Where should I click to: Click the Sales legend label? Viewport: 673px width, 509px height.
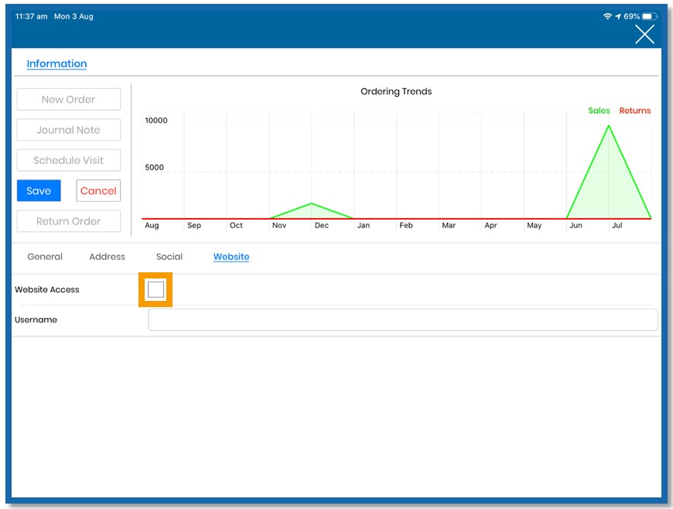point(599,111)
